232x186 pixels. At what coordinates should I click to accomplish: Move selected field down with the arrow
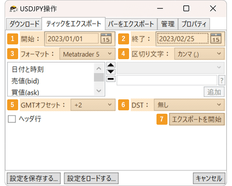(x=111, y=71)
